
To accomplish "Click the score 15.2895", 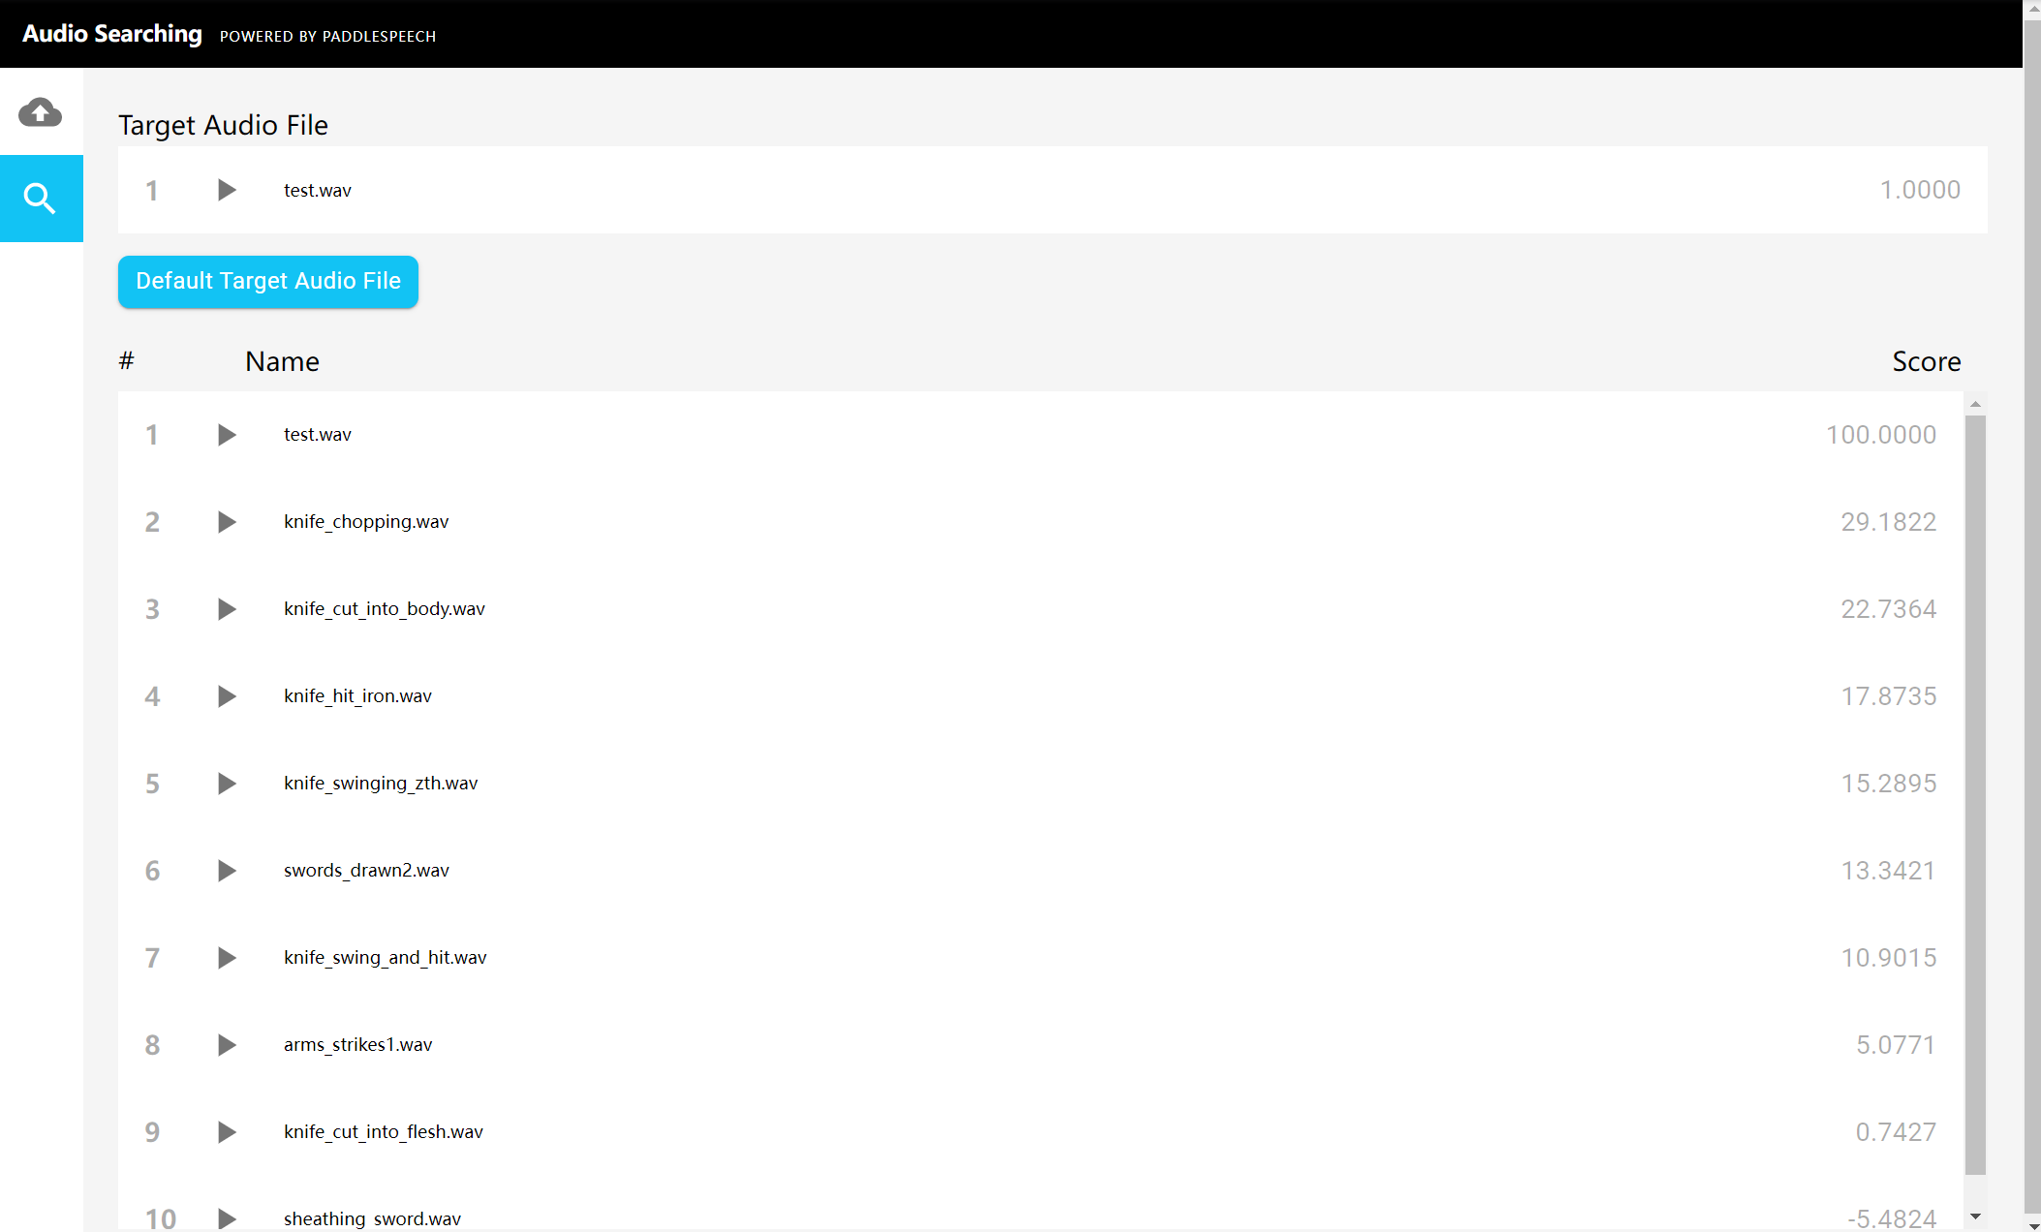I will pyautogui.click(x=1889, y=784).
